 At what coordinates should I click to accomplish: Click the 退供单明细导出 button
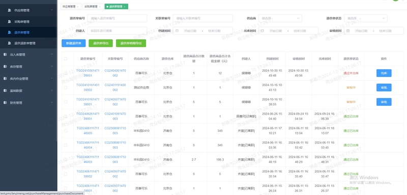tap(131, 43)
